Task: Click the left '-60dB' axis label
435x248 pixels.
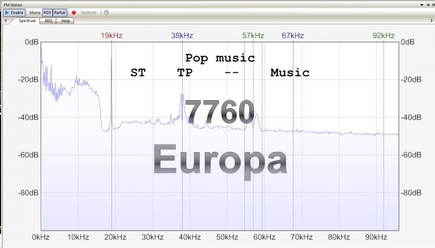Action: point(28,155)
